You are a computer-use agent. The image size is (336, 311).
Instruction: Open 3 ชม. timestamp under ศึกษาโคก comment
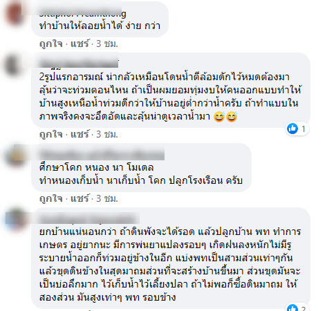[x=107, y=198]
